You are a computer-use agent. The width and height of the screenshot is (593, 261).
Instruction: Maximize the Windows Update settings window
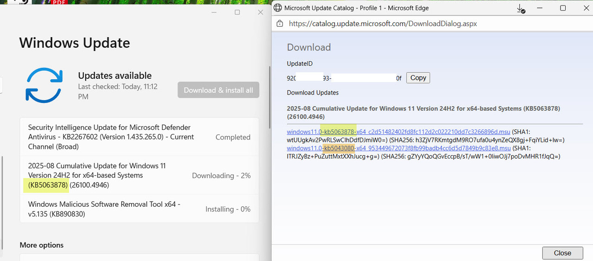point(237,13)
